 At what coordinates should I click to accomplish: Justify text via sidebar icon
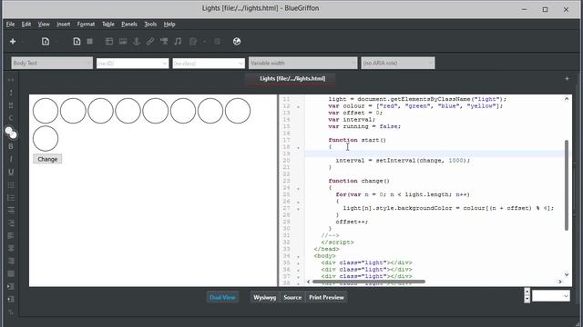pyautogui.click(x=11, y=274)
